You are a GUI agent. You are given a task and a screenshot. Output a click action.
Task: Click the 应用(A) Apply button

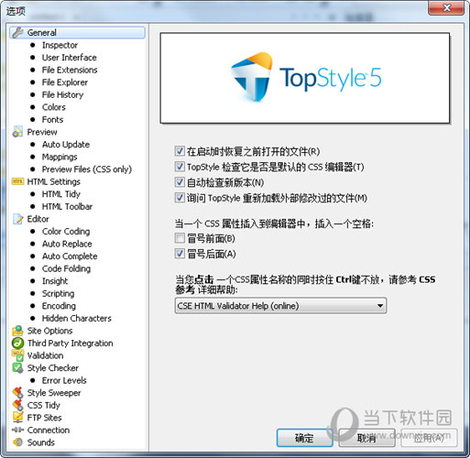tap(429, 438)
